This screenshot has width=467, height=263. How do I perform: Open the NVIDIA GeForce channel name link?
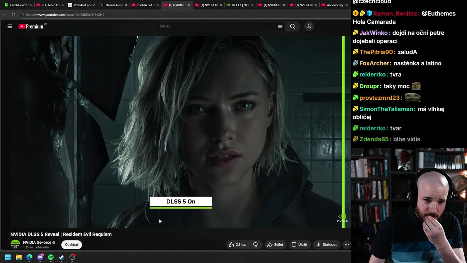click(x=37, y=243)
